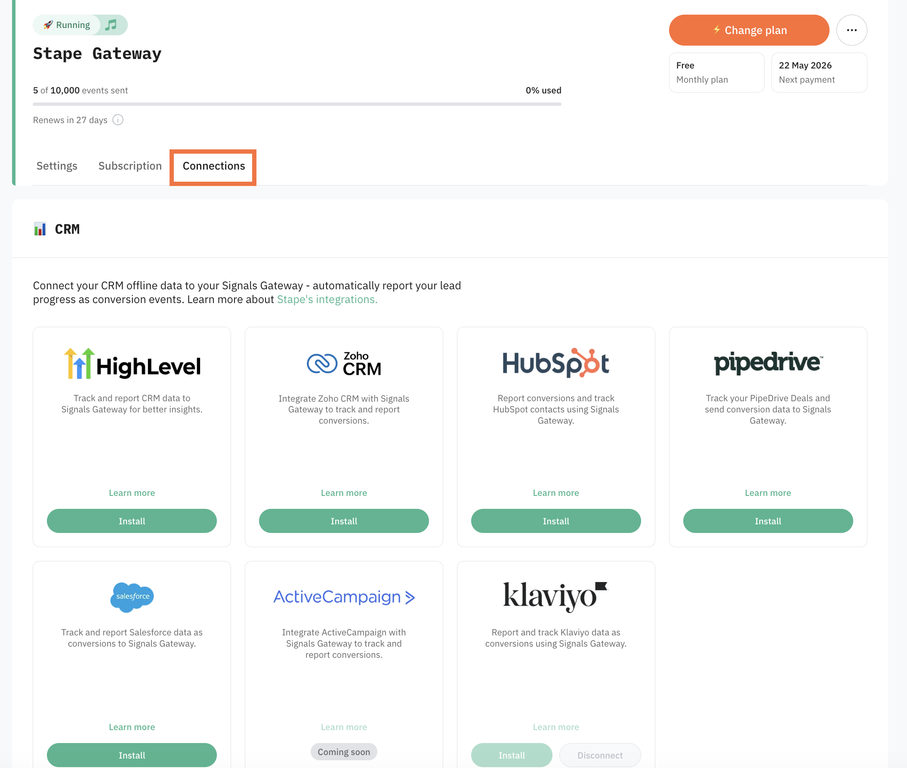Click the HighLevel logo

pos(132,363)
